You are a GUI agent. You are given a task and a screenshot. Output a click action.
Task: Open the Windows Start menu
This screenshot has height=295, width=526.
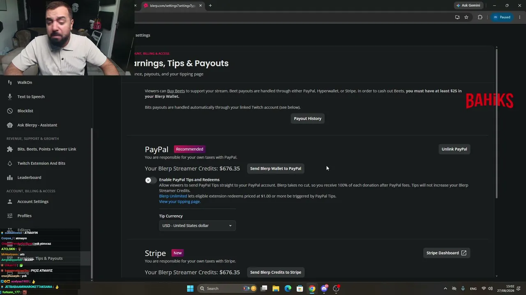[190, 288]
